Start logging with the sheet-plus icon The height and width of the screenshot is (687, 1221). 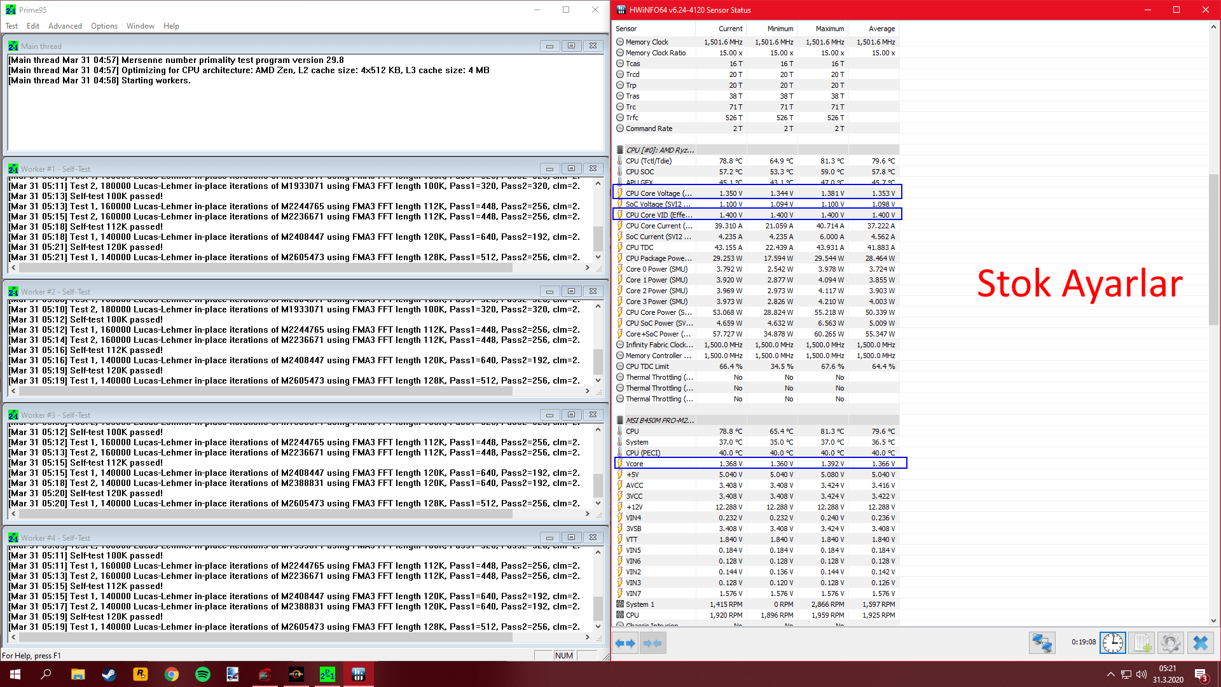tap(1142, 643)
